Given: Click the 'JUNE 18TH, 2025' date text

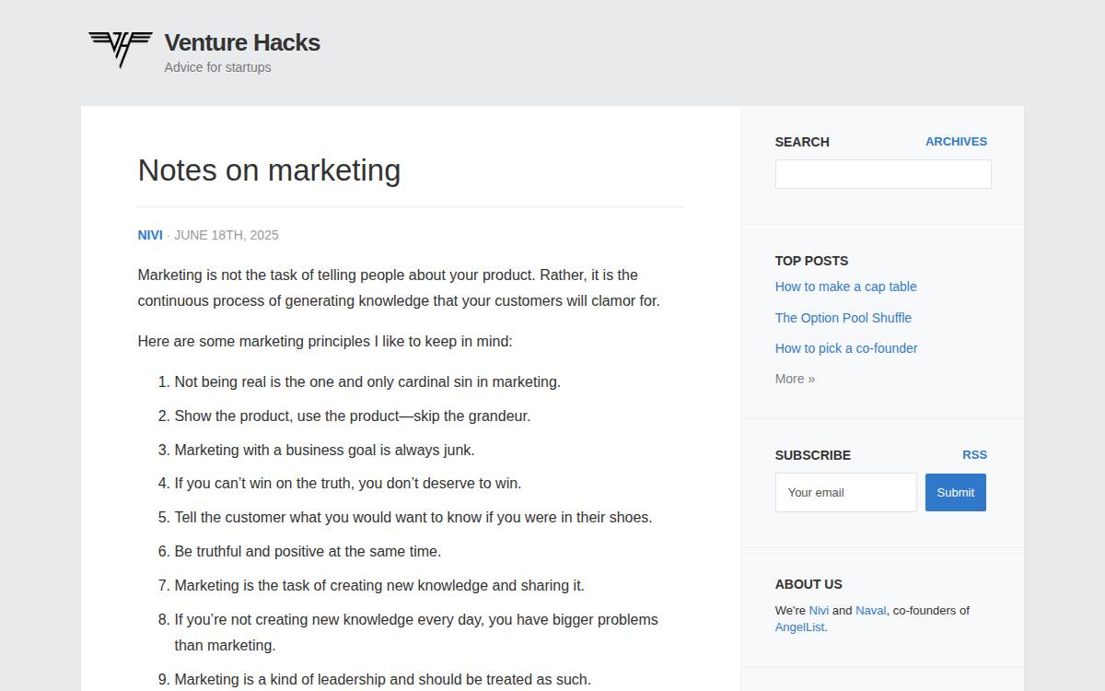Looking at the screenshot, I should click(x=226, y=235).
